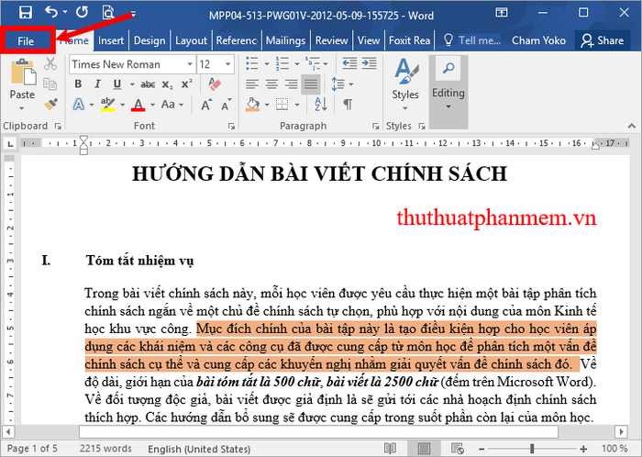The height and width of the screenshot is (457, 642).
Task: Click the tab stop selector at ruler corner
Action: point(10,143)
